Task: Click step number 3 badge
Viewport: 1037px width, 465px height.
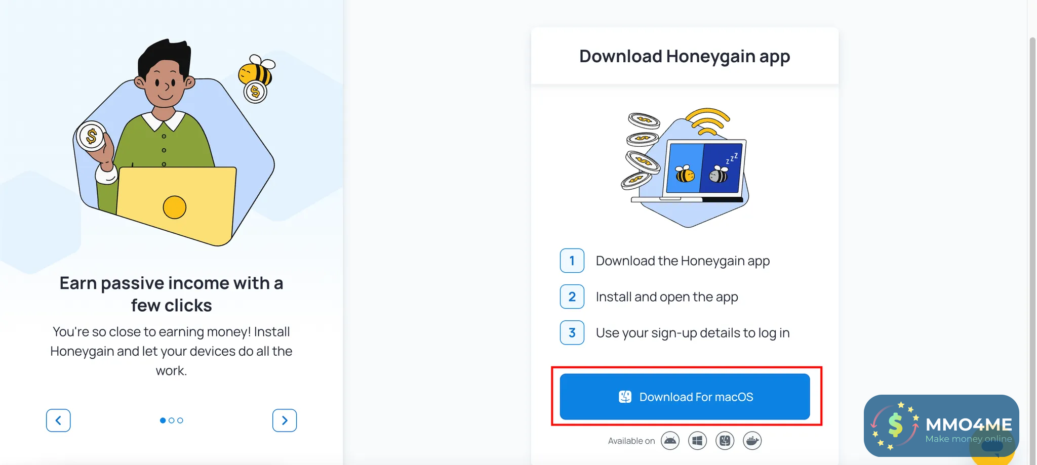Action: (x=572, y=332)
